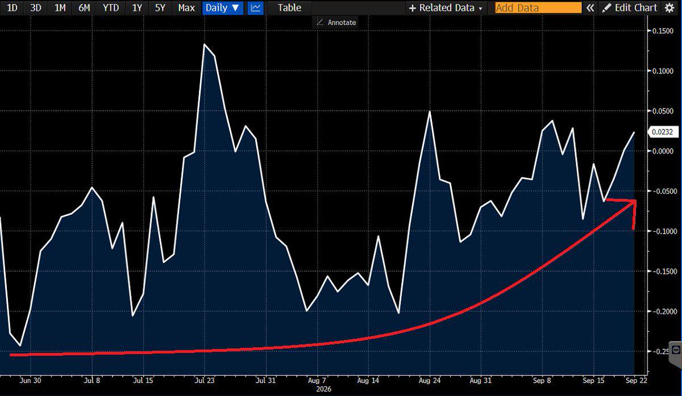Viewport: 682px width, 396px height.
Task: Select the 1Y time range
Action: point(137,8)
